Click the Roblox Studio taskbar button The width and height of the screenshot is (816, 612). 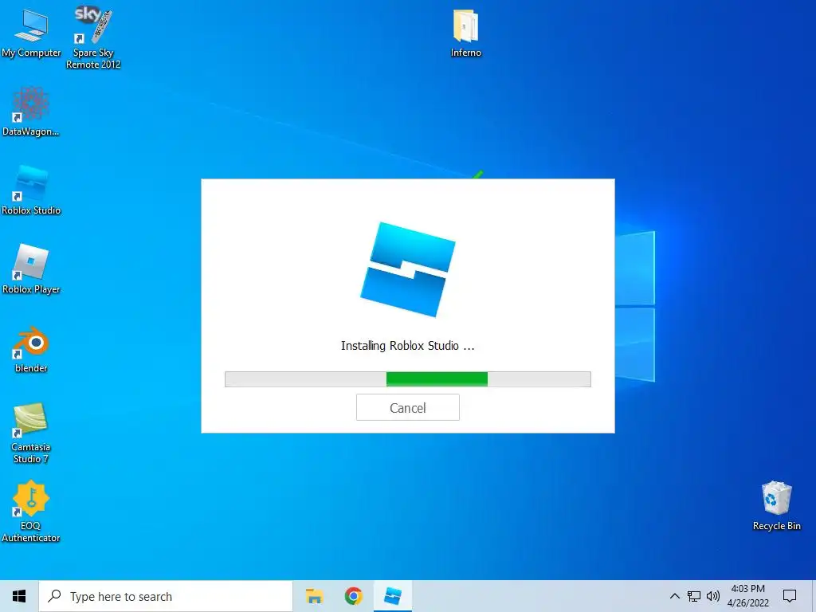click(x=393, y=596)
